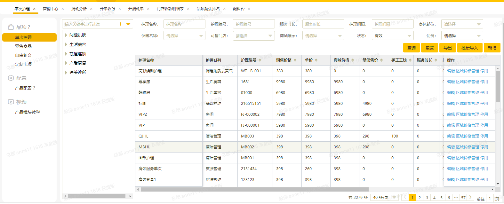Switch to the 营销中心 tab
This screenshot has width=504, height=204.
[51, 9]
